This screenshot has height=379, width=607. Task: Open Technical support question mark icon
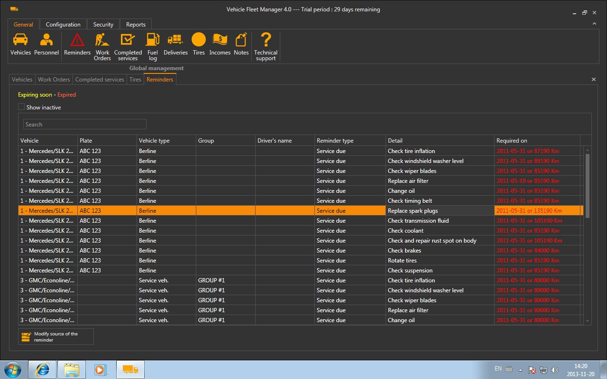click(x=266, y=47)
